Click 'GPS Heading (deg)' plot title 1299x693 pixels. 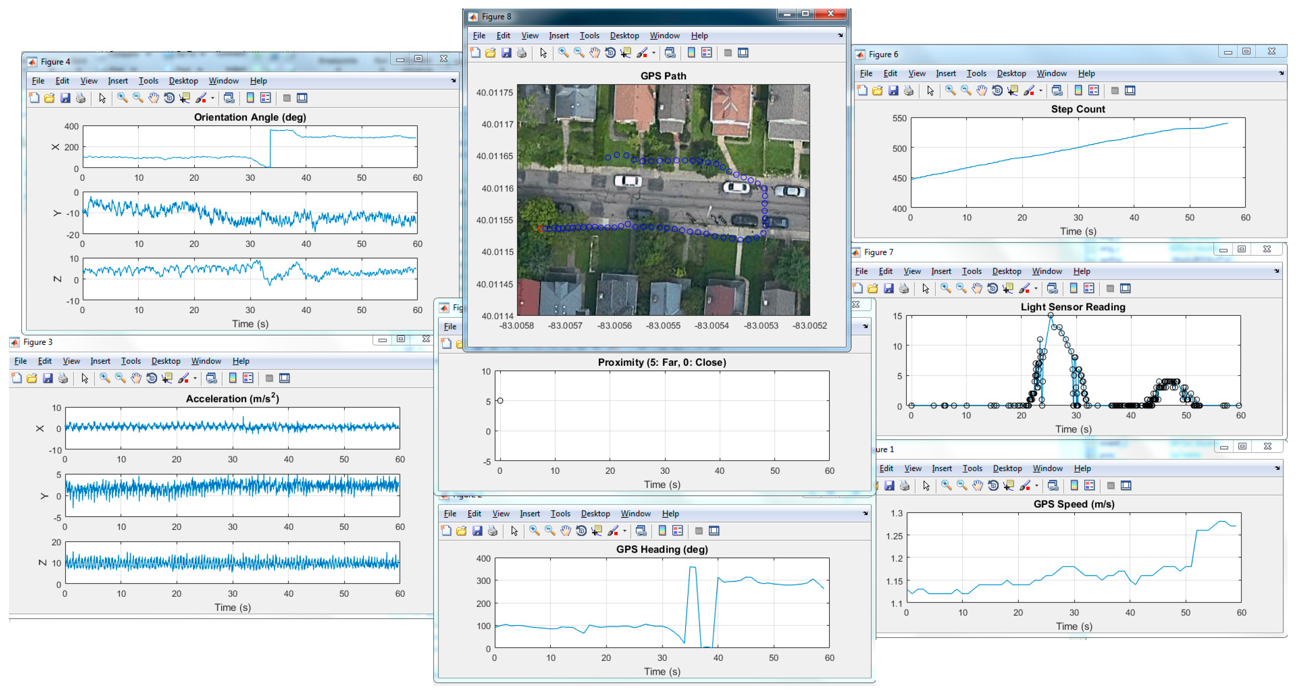click(662, 549)
